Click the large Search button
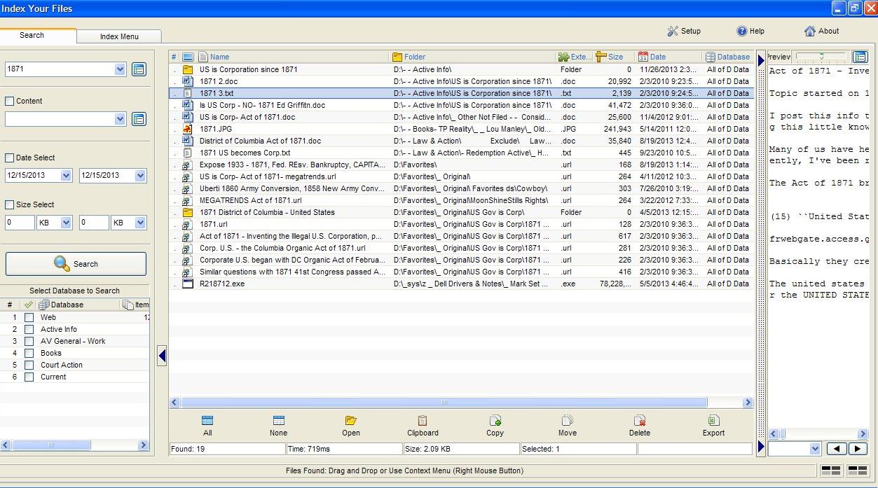This screenshot has height=488, width=878. (76, 264)
